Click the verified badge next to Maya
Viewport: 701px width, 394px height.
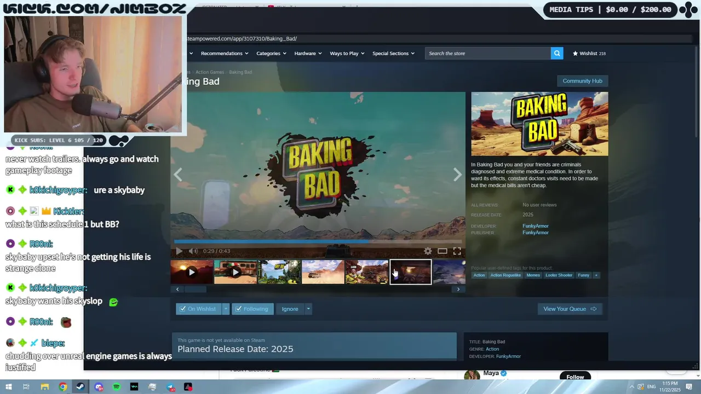pyautogui.click(x=504, y=373)
